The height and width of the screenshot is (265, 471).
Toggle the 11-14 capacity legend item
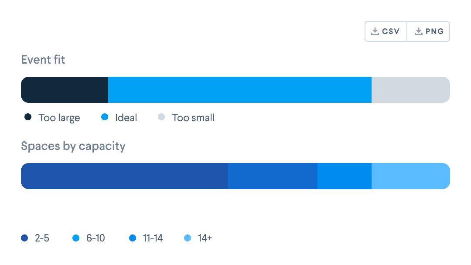146,238
